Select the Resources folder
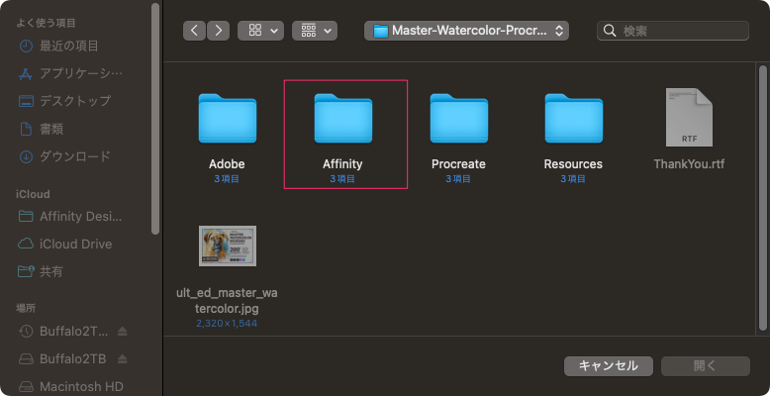Viewport: 770px width, 396px height. tap(573, 119)
